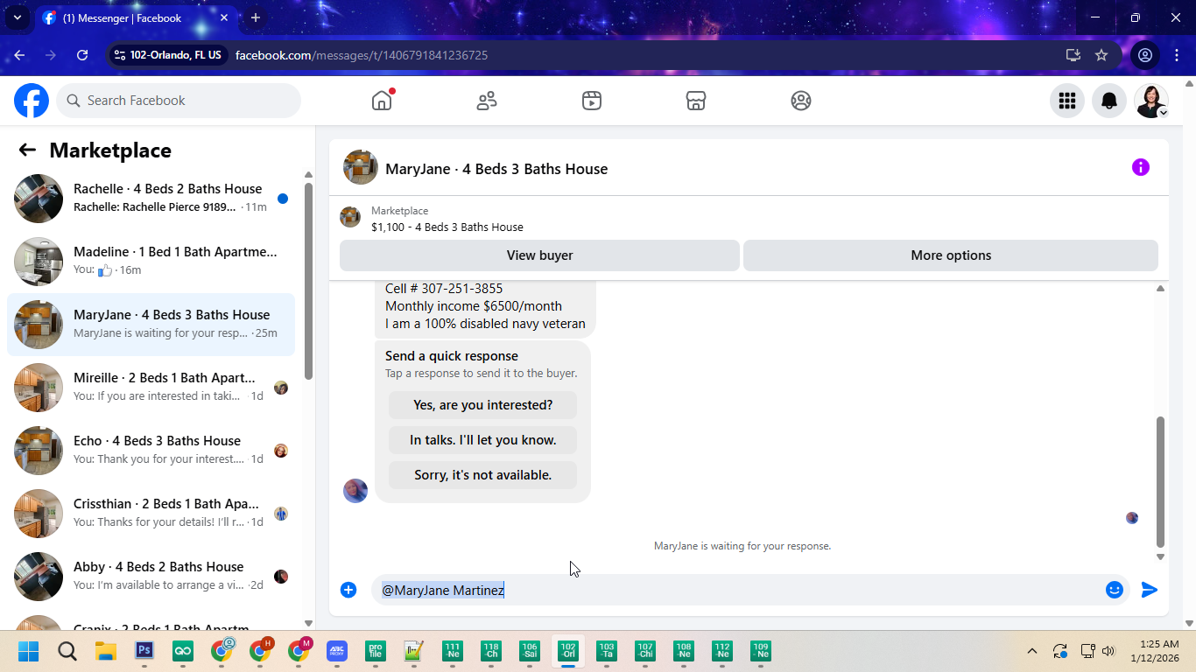Open Chrome's three-dot menu
The image size is (1196, 672).
(1177, 55)
